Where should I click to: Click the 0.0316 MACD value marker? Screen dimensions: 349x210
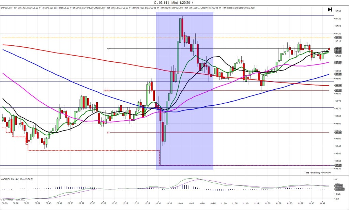[x=338, y=185]
